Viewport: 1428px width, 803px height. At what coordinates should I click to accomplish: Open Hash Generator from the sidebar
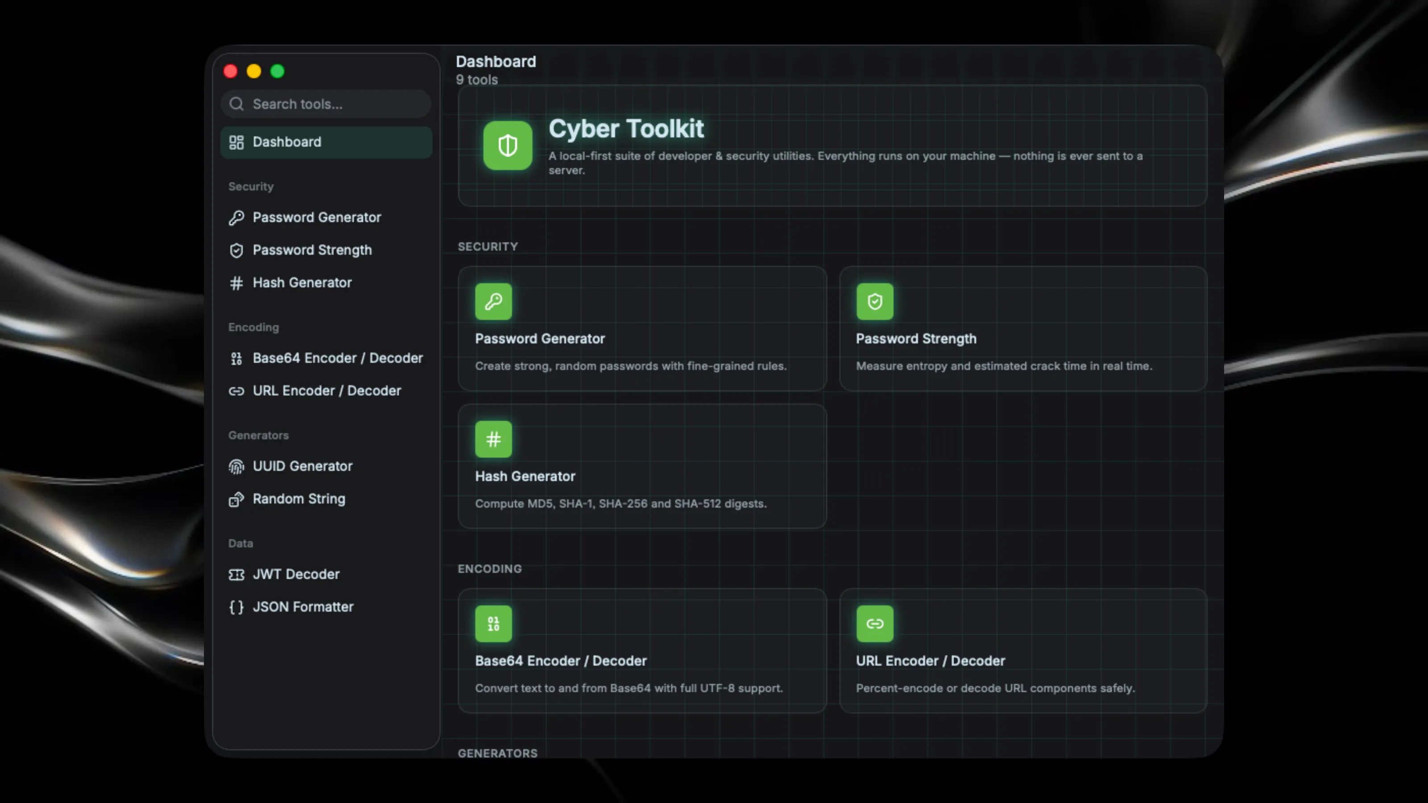point(326,283)
